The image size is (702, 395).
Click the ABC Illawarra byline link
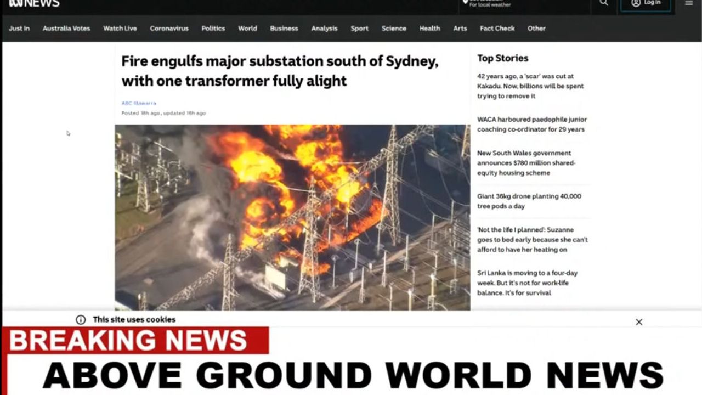tap(139, 103)
